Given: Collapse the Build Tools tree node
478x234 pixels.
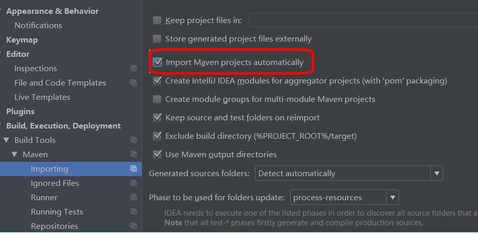Looking at the screenshot, I should [6, 140].
